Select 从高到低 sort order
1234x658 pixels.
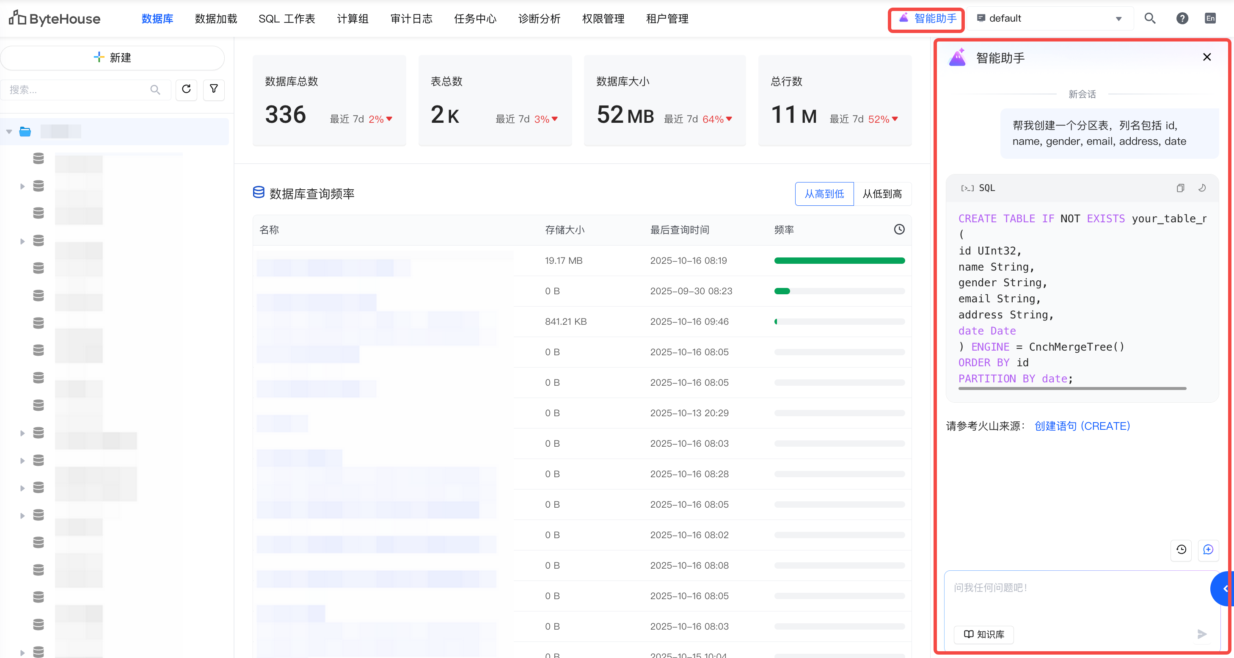tap(824, 194)
